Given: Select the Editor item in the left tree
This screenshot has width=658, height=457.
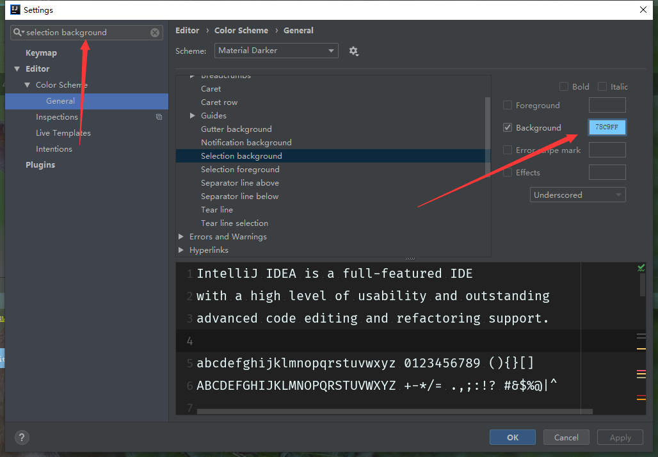Looking at the screenshot, I should point(37,69).
